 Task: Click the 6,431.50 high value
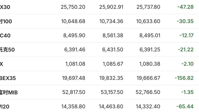click(x=113, y=50)
